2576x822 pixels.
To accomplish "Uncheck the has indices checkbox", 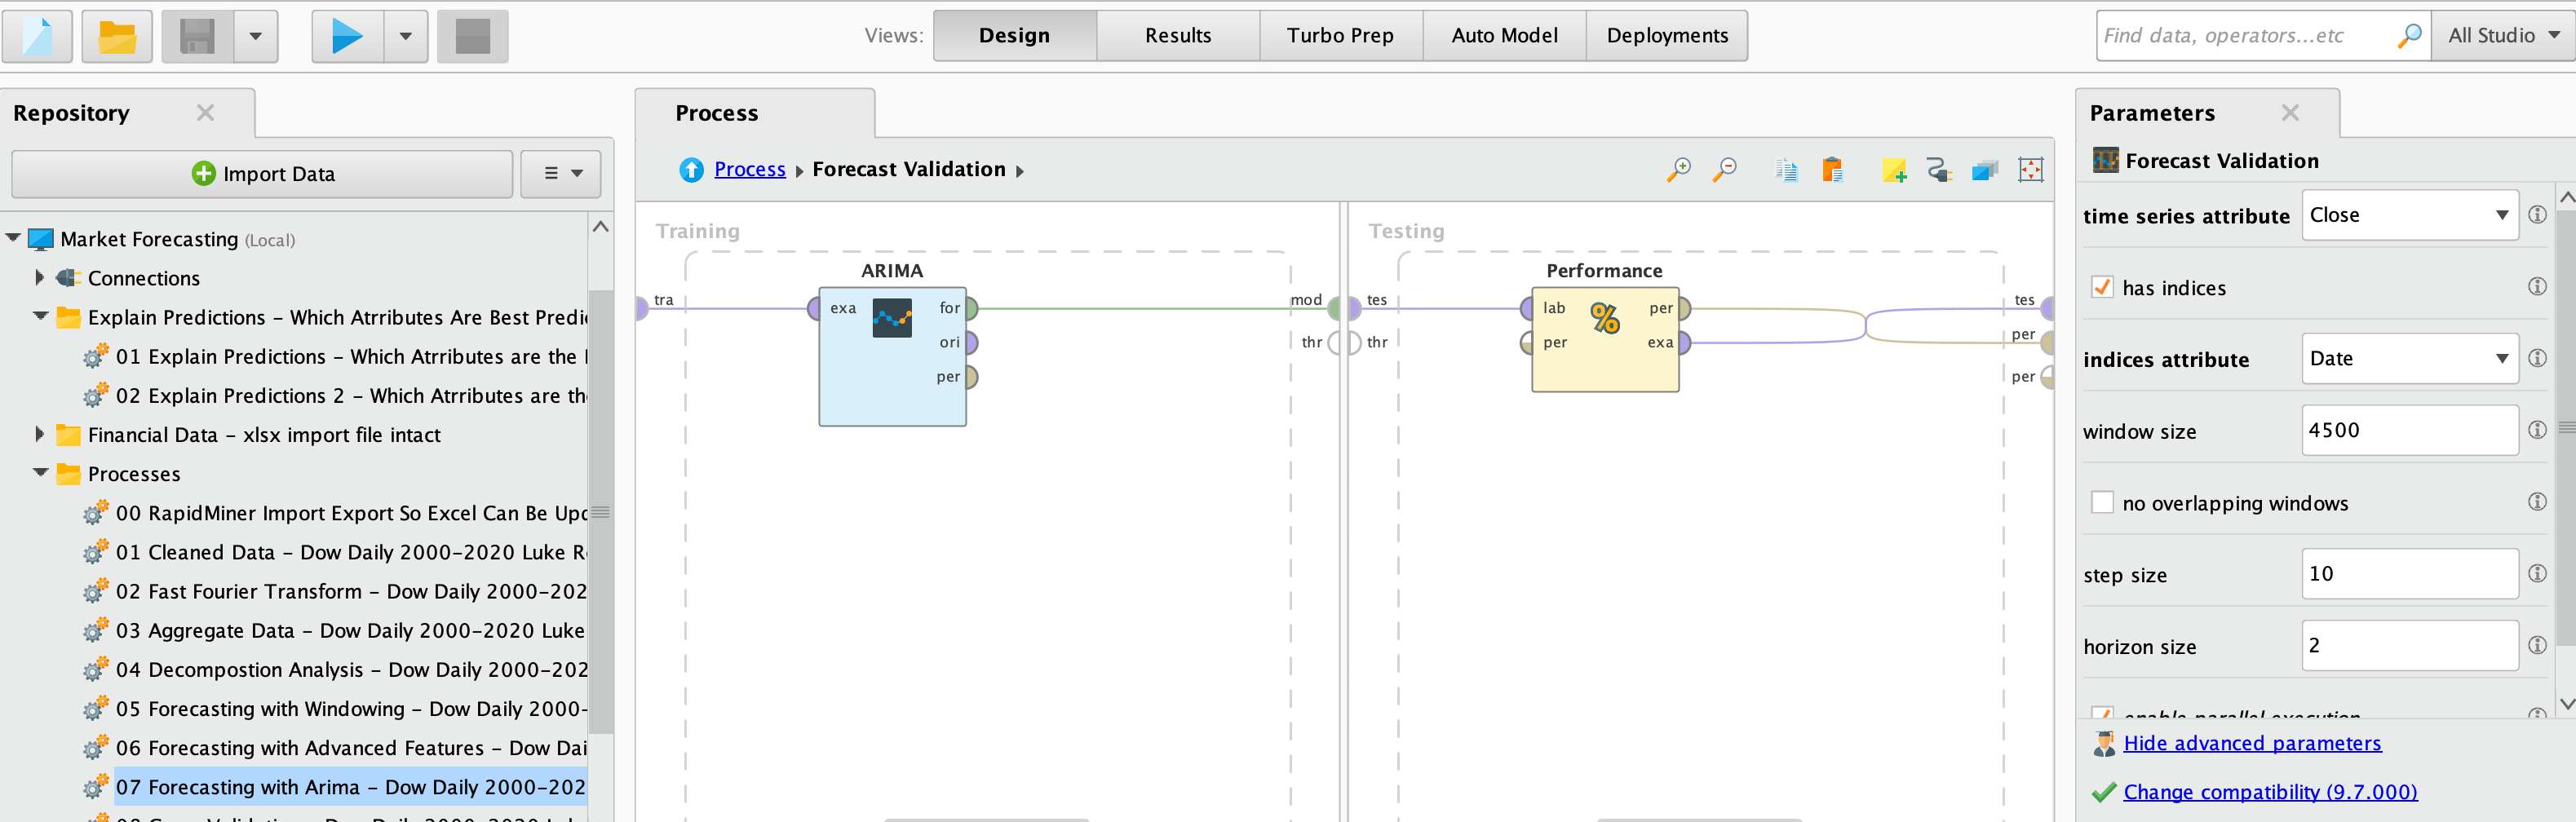I will pyautogui.click(x=2102, y=287).
